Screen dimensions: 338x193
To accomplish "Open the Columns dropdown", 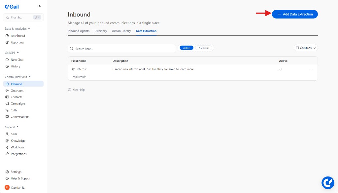I will [305, 48].
